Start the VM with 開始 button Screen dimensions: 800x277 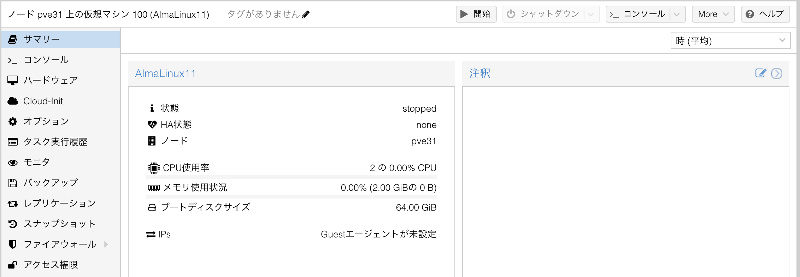click(476, 14)
